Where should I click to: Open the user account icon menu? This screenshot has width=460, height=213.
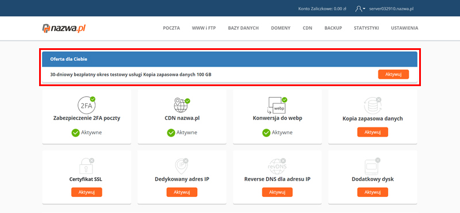pos(360,9)
